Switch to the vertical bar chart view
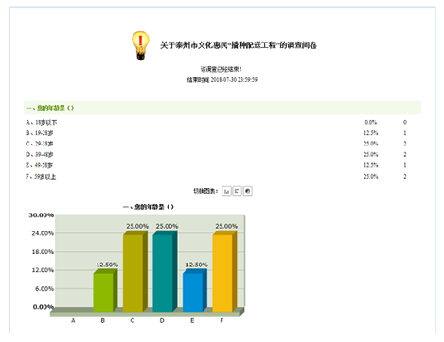Viewport: 444px width, 342px height. pos(226,191)
